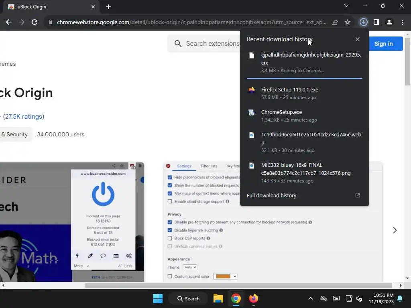Show next screenshot with right arrow
This screenshot has width=411, height=308.
(x=395, y=230)
